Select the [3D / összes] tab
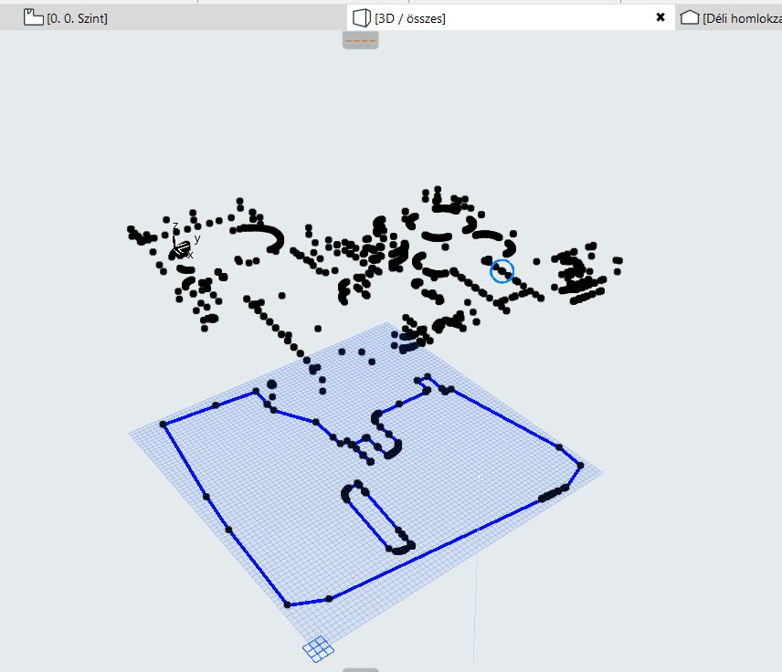782x672 pixels. (x=511, y=18)
